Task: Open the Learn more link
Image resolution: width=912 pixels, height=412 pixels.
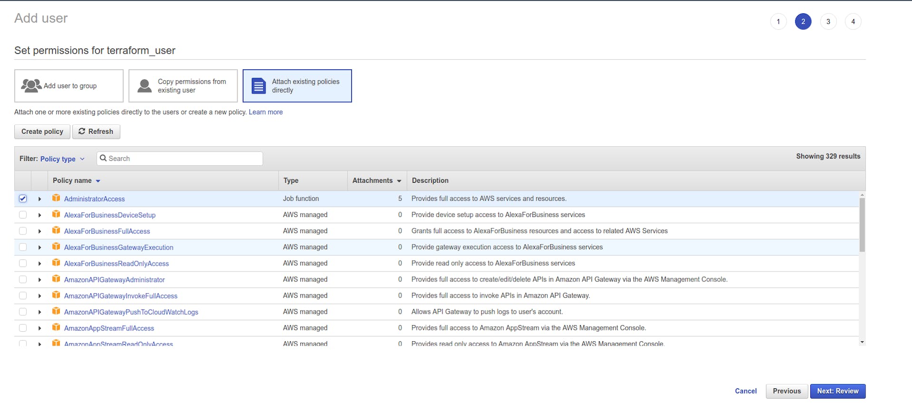Action: (x=266, y=112)
